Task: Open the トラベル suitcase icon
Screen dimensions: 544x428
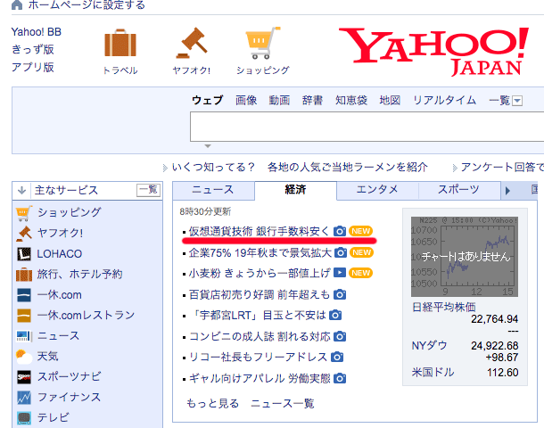Action: [120, 43]
